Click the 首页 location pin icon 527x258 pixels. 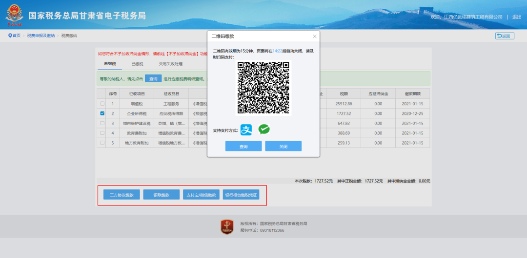pyautogui.click(x=10, y=36)
